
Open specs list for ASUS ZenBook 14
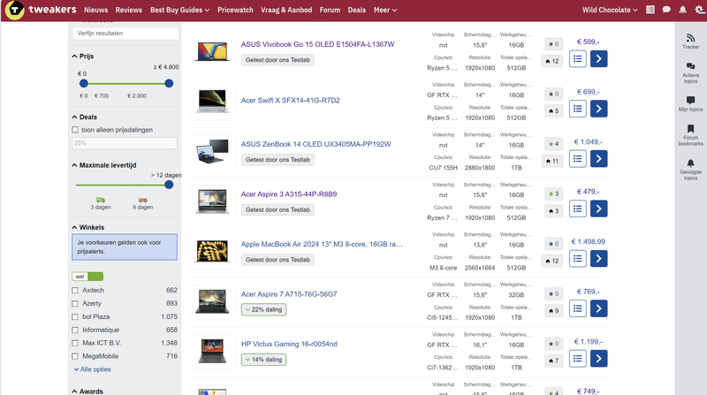pyautogui.click(x=578, y=159)
